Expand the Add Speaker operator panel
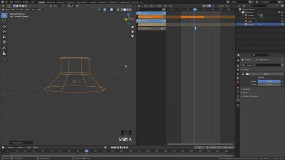Image resolution: width=285 pixels, height=160 pixels. click(x=21, y=143)
